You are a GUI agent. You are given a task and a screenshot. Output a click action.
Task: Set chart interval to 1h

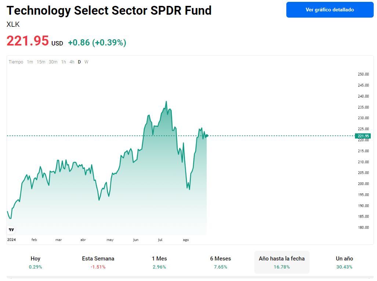coord(64,62)
